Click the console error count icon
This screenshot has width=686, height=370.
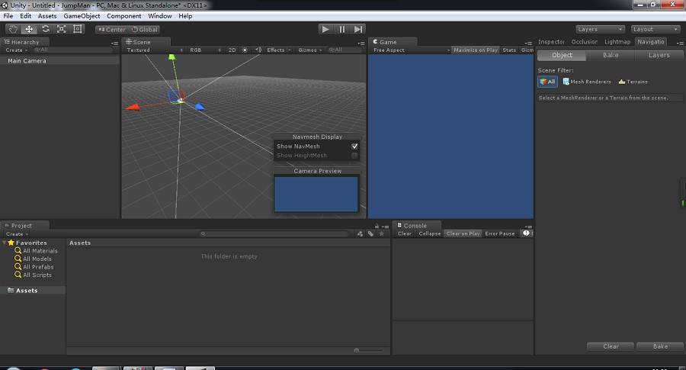tap(526, 233)
